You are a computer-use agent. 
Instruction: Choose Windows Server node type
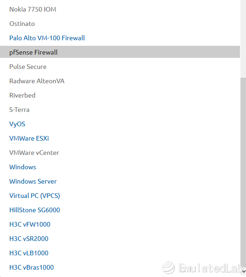point(120,181)
